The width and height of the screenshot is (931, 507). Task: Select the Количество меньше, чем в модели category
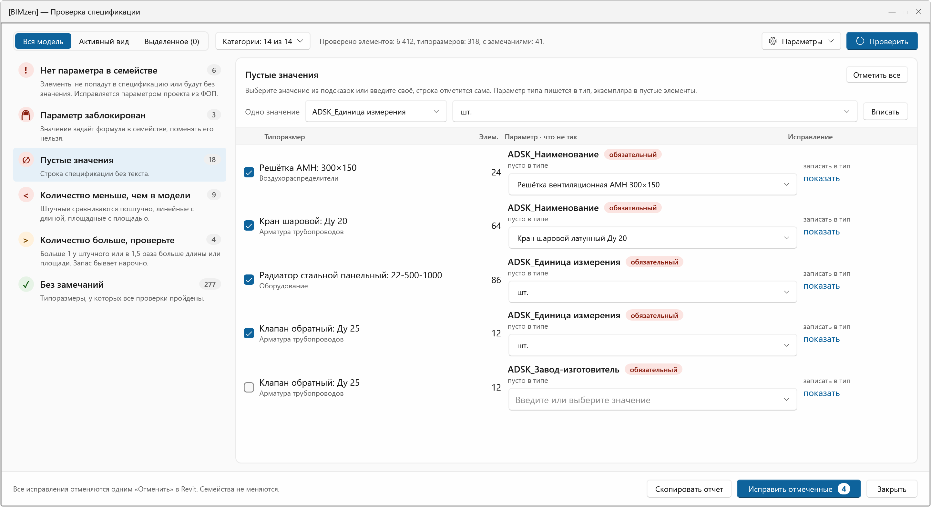tap(120, 206)
